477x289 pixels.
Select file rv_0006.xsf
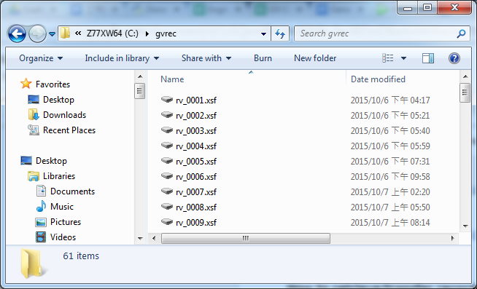[x=196, y=177]
